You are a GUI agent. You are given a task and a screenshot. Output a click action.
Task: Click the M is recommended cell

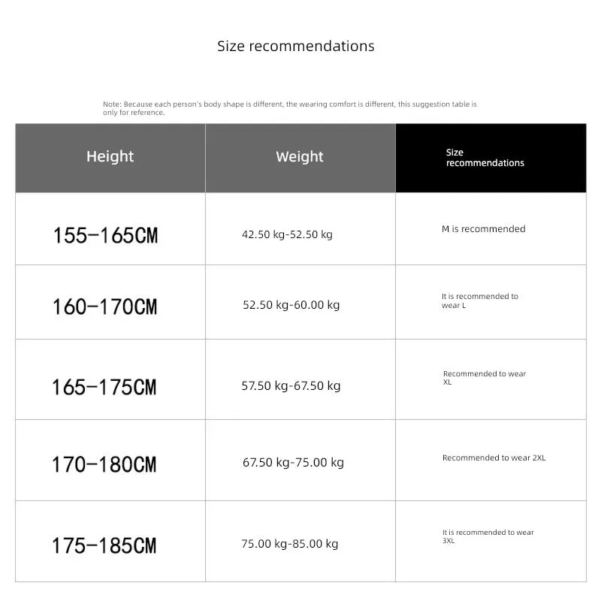(491, 228)
